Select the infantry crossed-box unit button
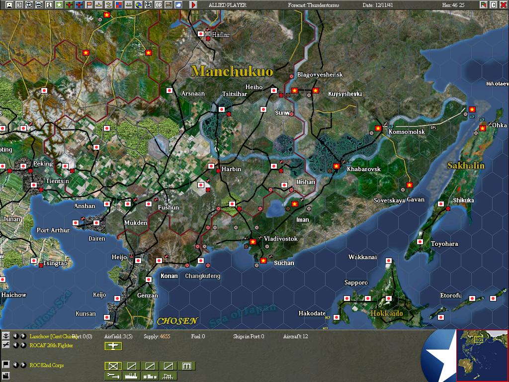 (x=113, y=366)
